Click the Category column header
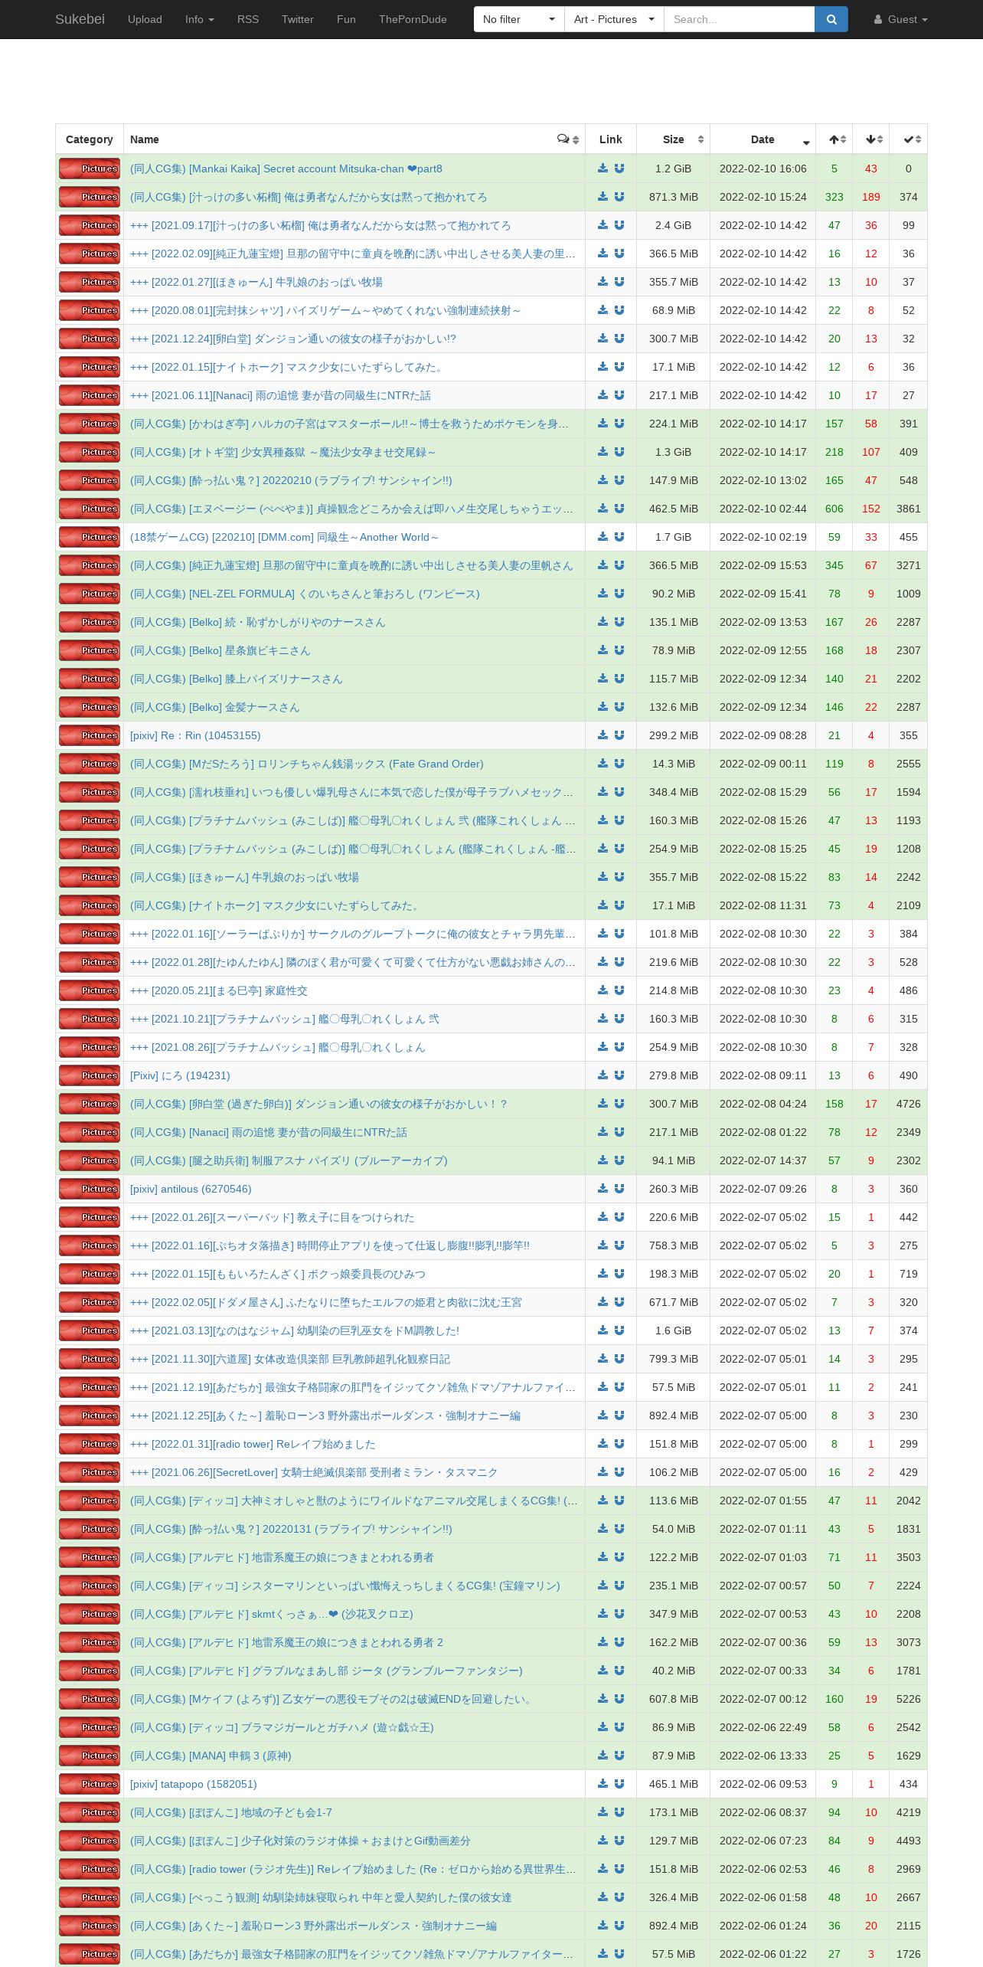983x1967 pixels. [x=90, y=139]
